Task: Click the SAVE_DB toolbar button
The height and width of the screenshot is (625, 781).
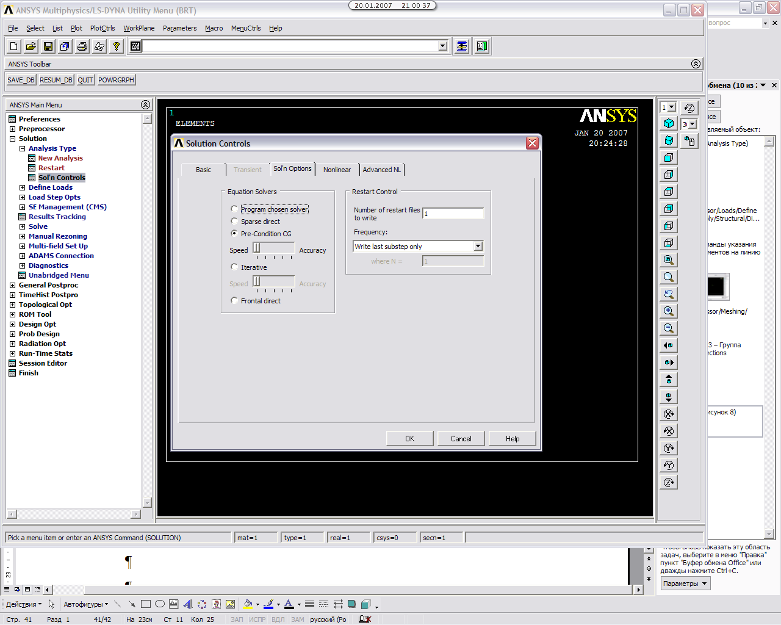Action: (x=21, y=80)
